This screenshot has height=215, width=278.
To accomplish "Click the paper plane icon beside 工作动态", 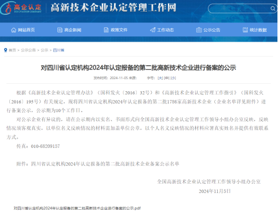I will [x=153, y=30].
